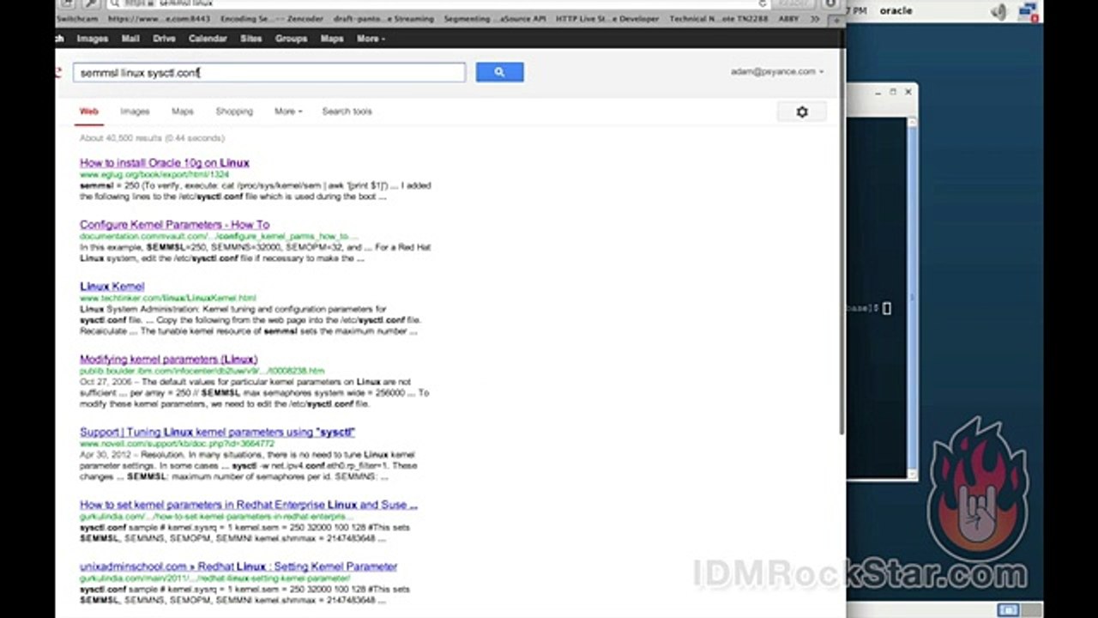Click the Segmenting ...aSource API bookmark
Screen dimensions: 1098x618
(494, 18)
